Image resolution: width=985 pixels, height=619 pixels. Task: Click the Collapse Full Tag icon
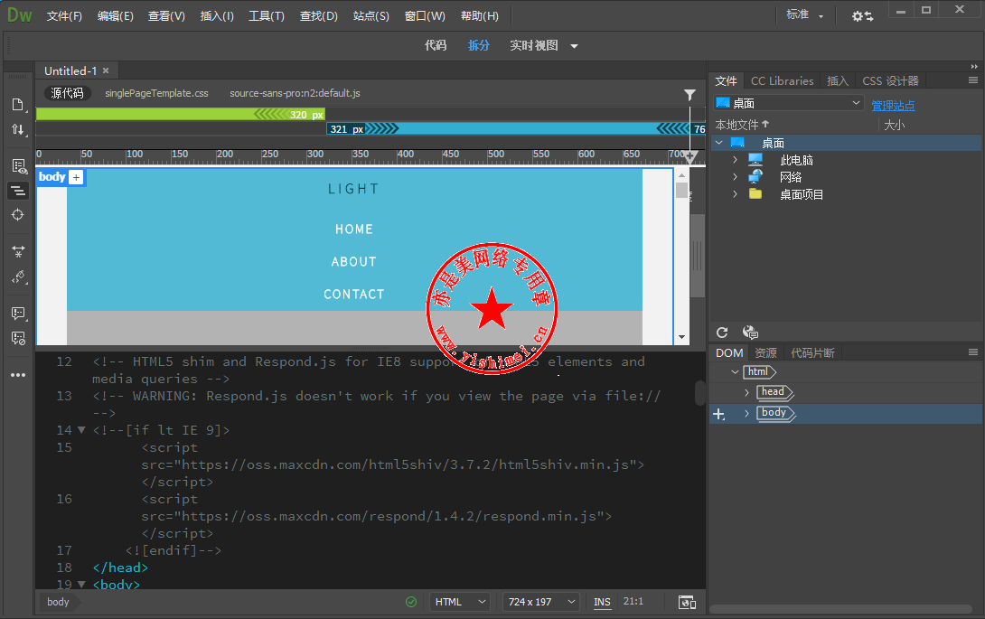click(18, 251)
